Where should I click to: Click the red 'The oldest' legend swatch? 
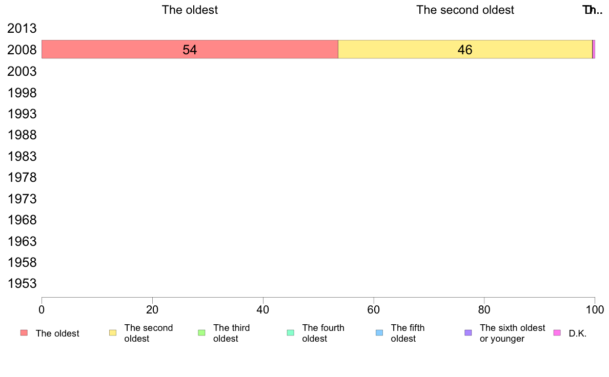(x=24, y=333)
